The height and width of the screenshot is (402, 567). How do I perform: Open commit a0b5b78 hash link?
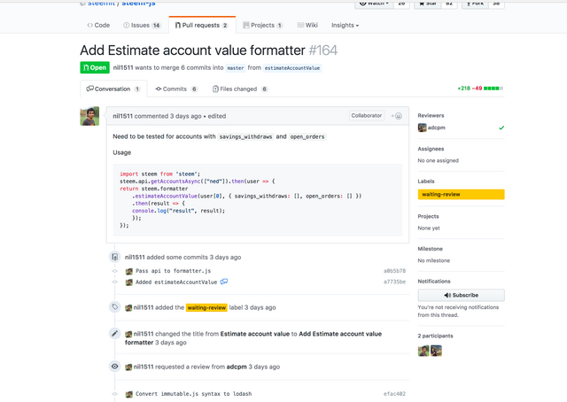point(393,271)
